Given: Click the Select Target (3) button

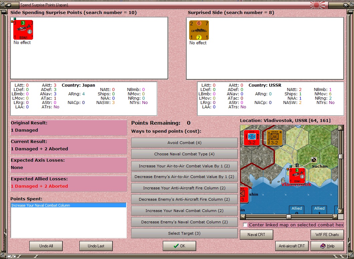Looking at the screenshot, I should click(185, 233).
